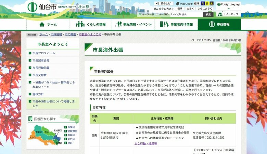
Task: Click the sitemap hierarchy icon
Action: tap(220, 14)
